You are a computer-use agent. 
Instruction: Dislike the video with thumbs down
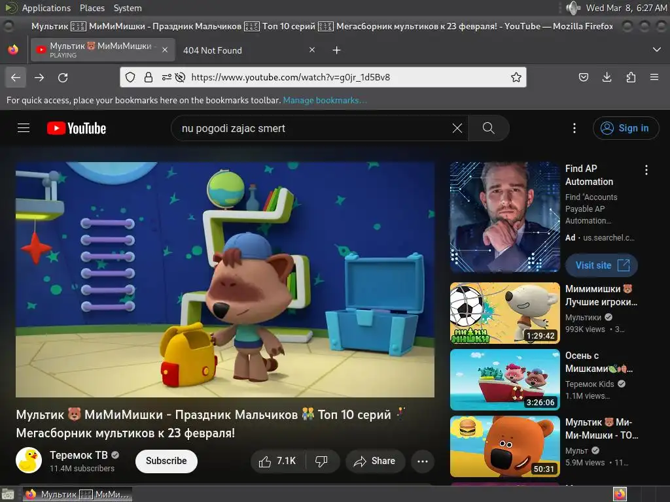click(x=321, y=461)
